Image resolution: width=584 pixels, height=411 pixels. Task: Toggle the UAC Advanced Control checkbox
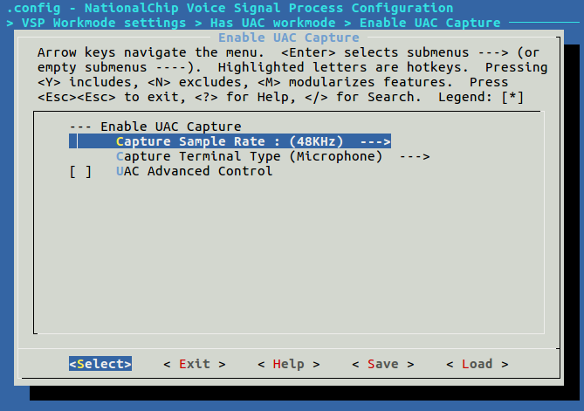coord(81,171)
